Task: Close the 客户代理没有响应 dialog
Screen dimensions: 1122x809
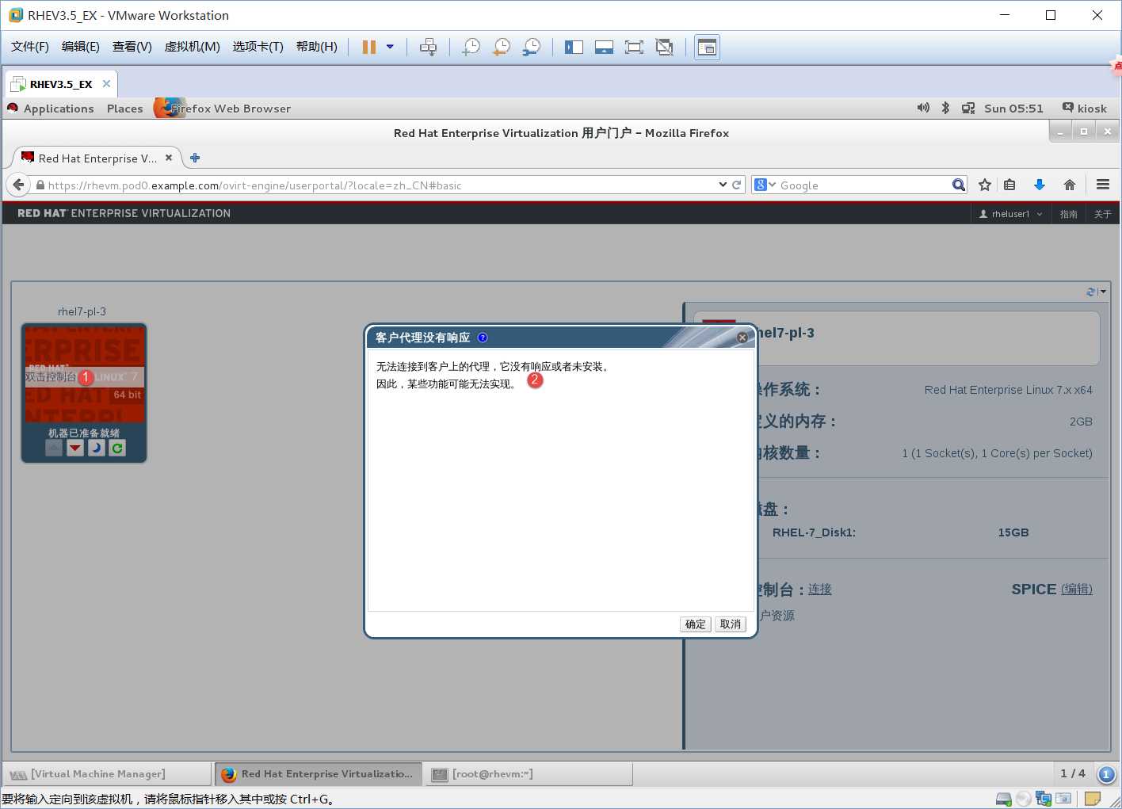Action: click(x=742, y=338)
